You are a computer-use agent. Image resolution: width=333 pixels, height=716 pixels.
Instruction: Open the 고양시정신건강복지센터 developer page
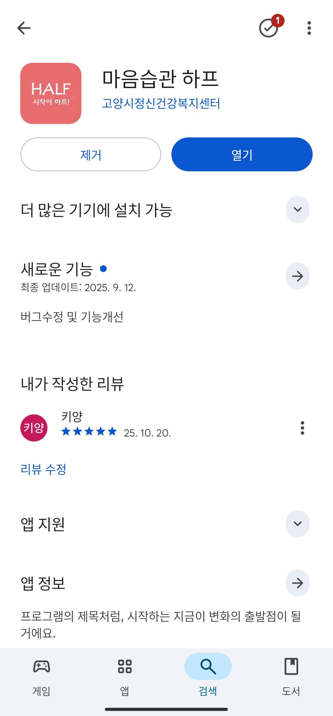click(161, 103)
